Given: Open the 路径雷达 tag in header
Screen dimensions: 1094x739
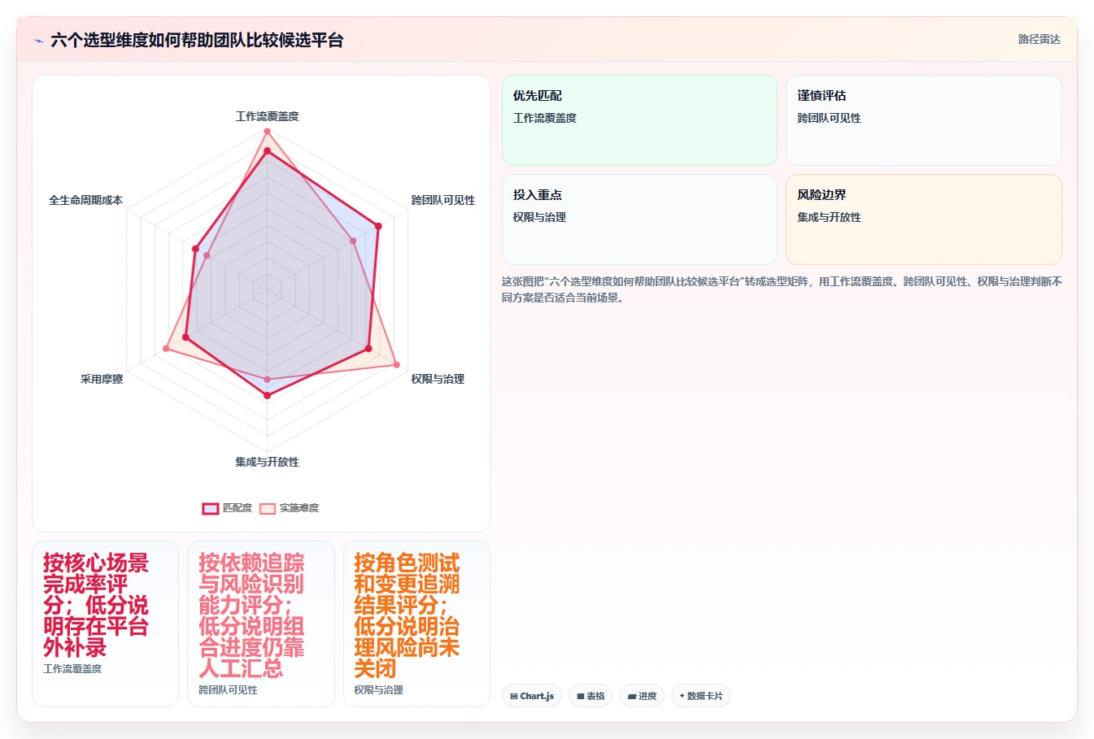Looking at the screenshot, I should 1040,39.
